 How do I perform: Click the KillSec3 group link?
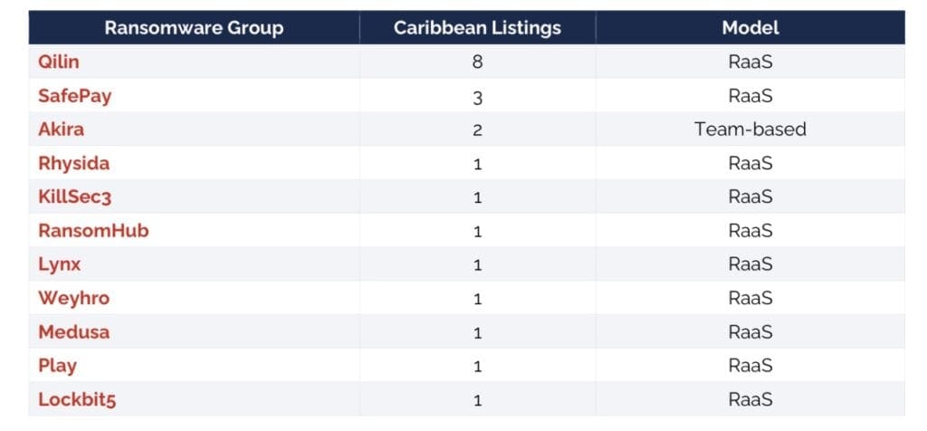[74, 197]
